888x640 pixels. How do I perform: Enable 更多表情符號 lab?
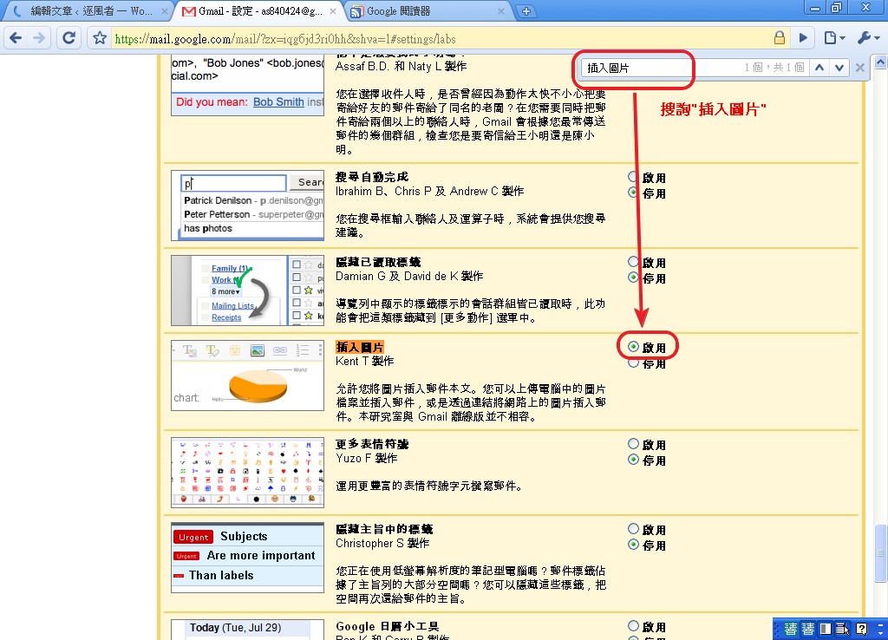click(633, 444)
